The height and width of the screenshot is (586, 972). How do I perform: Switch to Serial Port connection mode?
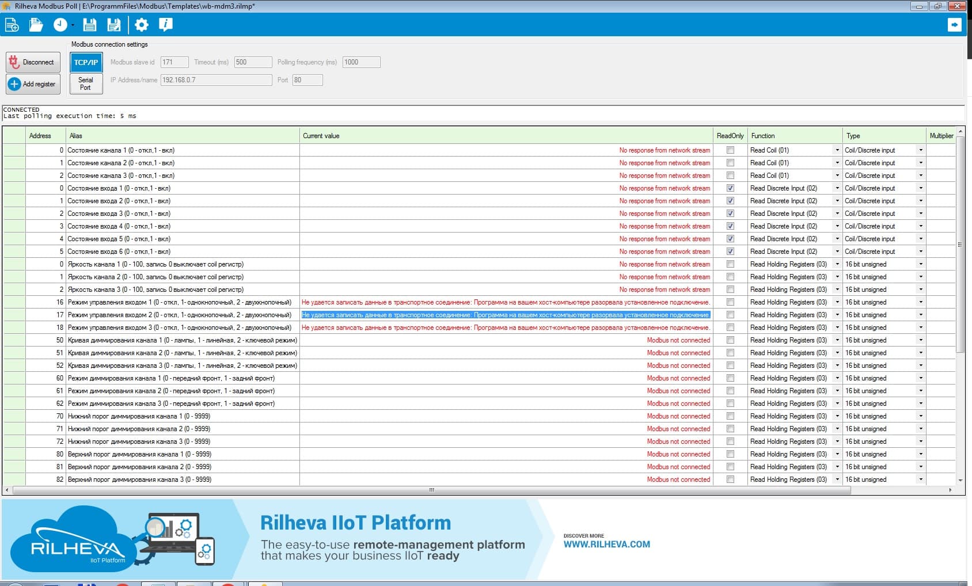tap(86, 83)
